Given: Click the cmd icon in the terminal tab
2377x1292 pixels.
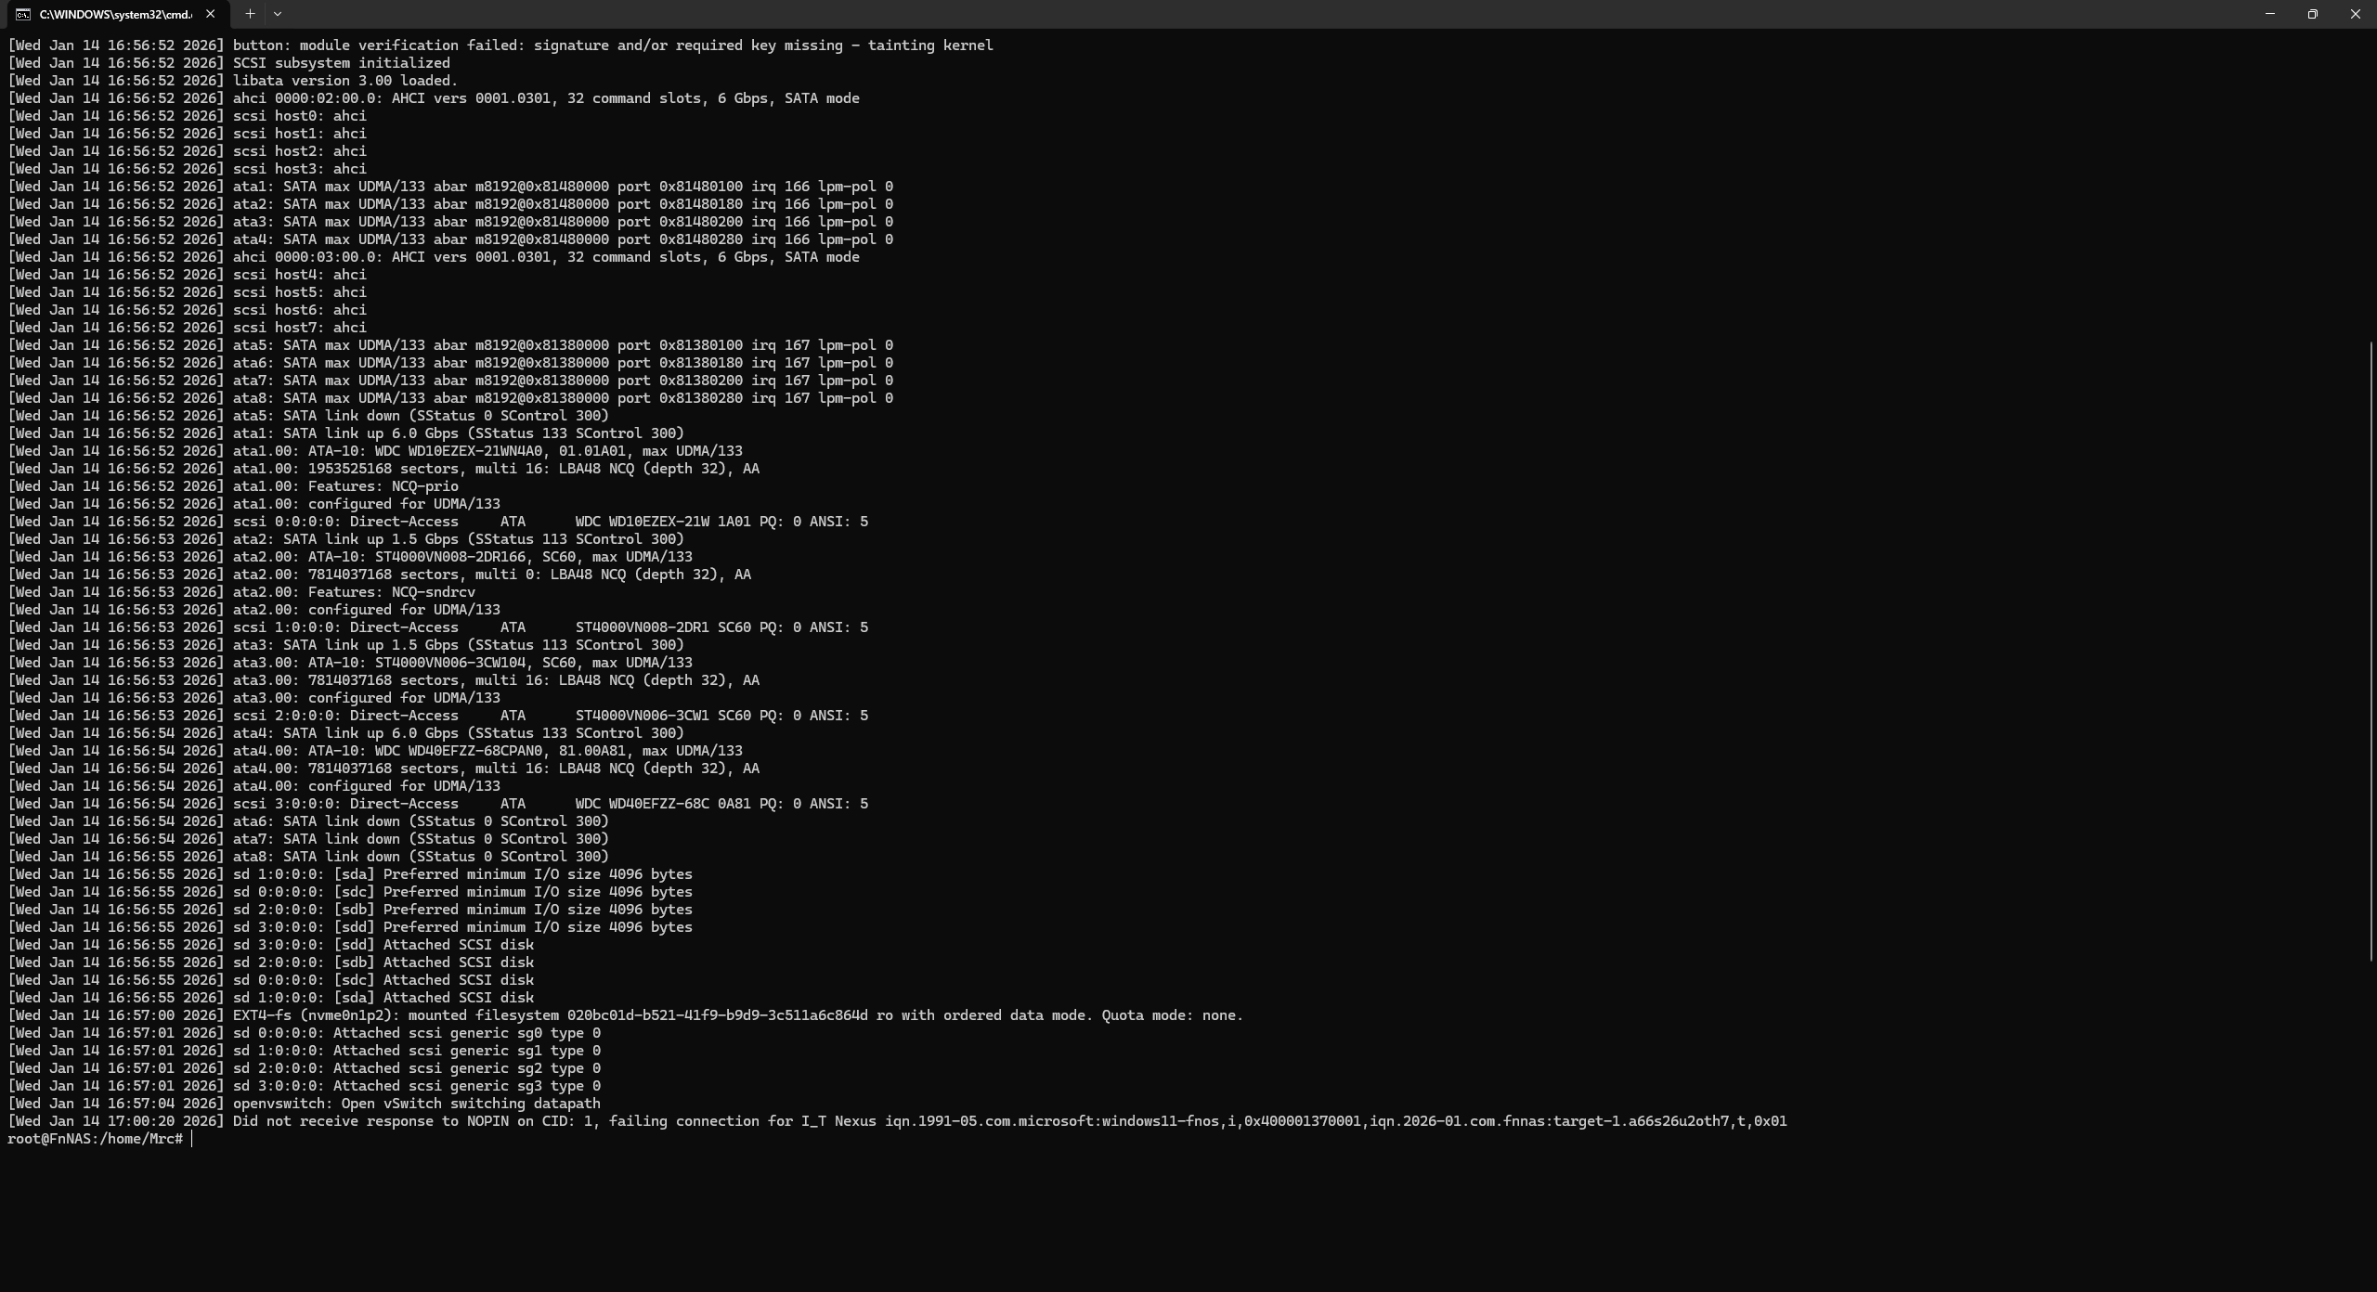Looking at the screenshot, I should click(x=22, y=14).
